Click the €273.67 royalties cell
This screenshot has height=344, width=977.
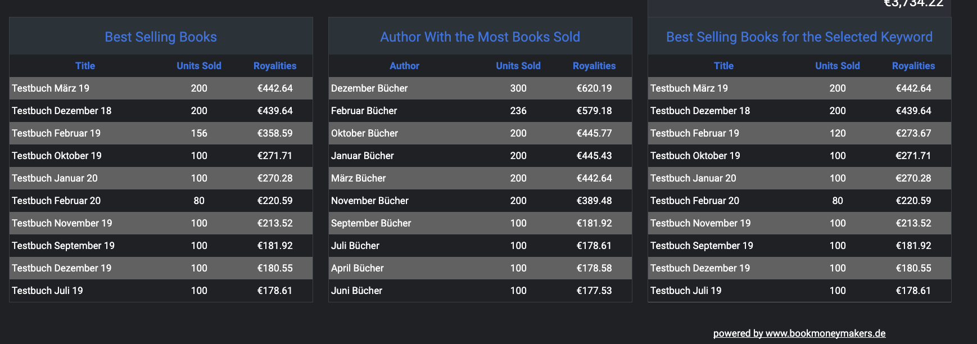coord(913,133)
